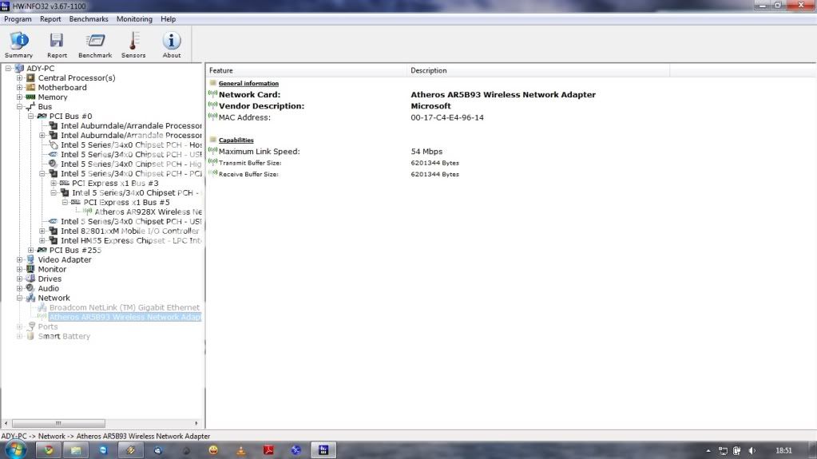Collapse the Bus tree node
Screen dimensions: 817x459
[20, 107]
